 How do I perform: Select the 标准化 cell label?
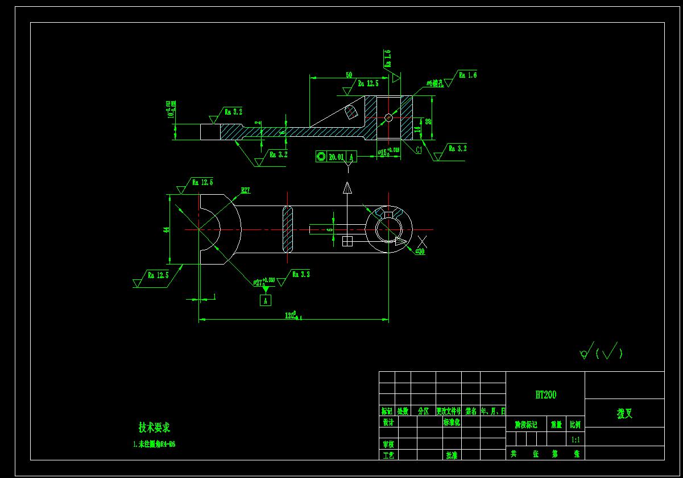pos(452,423)
